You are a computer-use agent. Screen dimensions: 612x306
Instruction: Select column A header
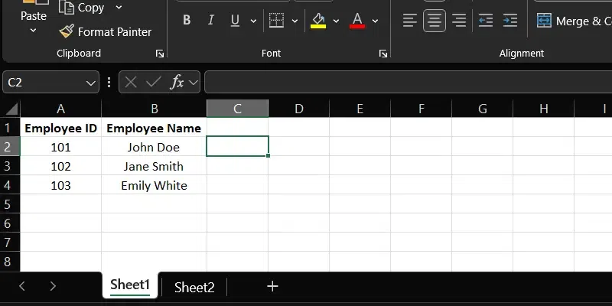61,109
